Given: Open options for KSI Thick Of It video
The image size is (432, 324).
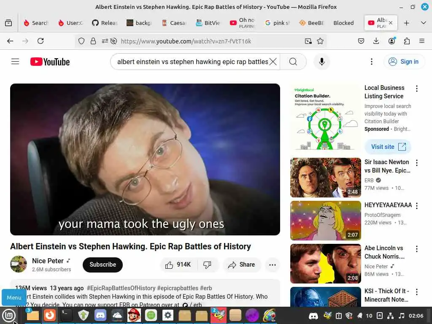Looking at the screenshot, I should coord(416,292).
